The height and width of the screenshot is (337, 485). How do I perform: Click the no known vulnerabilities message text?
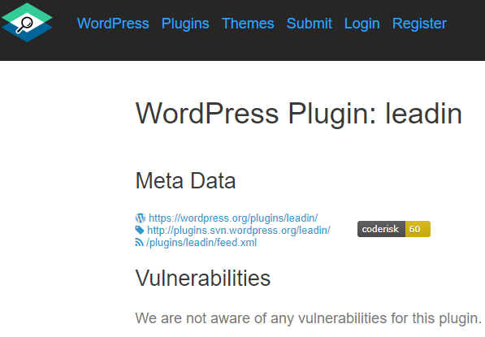coord(309,318)
